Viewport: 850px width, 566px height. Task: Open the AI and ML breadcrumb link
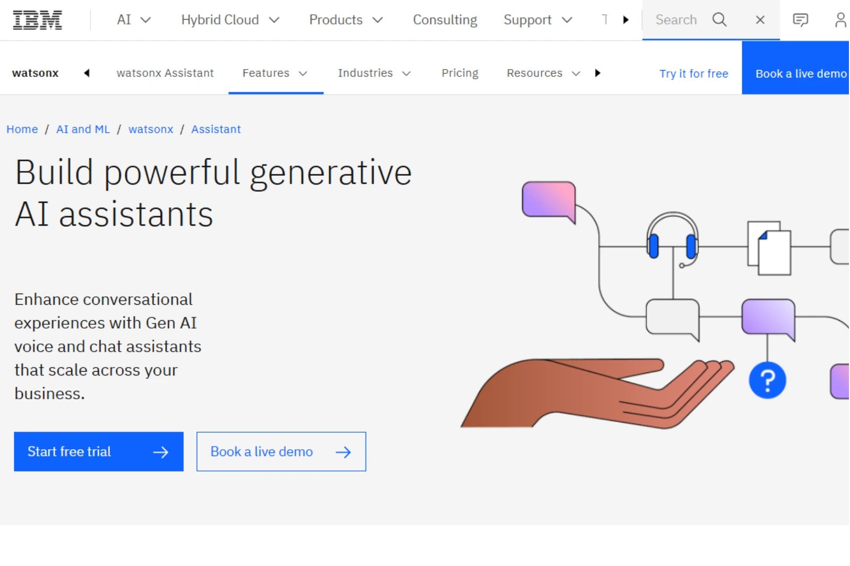click(x=82, y=129)
